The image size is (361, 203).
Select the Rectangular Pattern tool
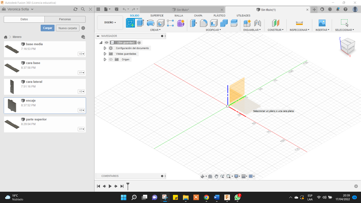click(170, 23)
